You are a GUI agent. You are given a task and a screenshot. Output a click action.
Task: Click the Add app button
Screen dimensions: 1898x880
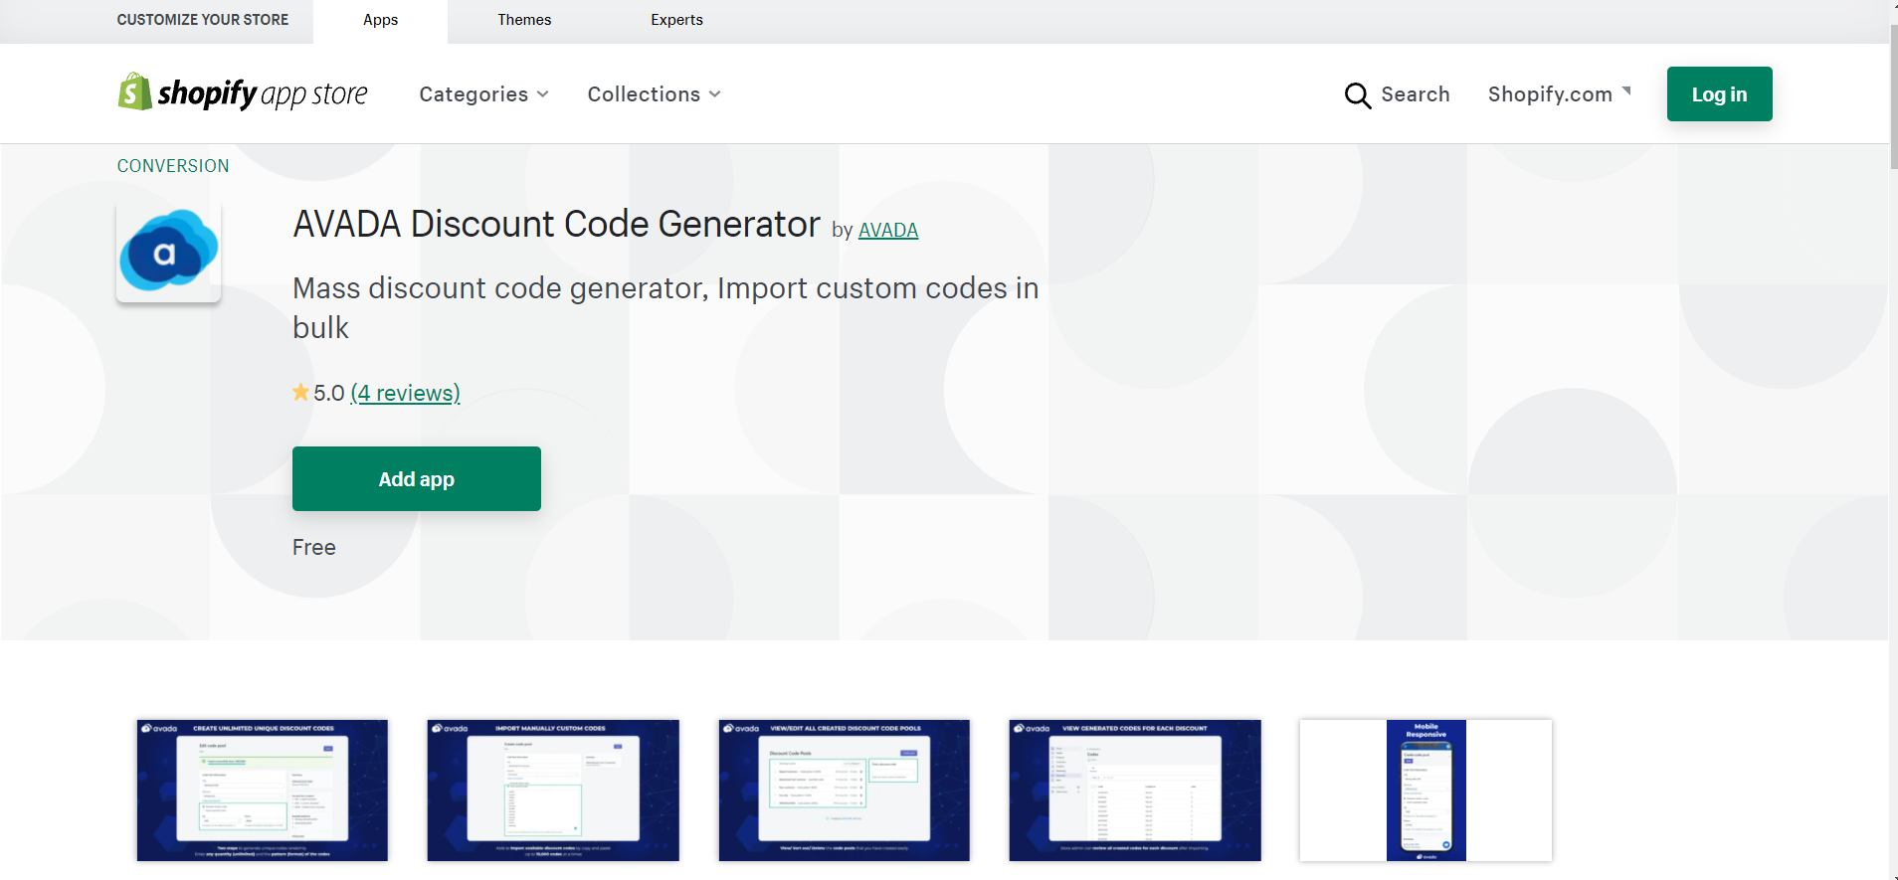417,479
